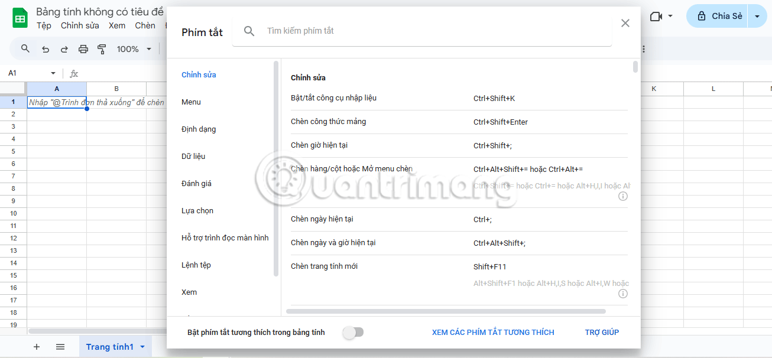Select the Undo icon in the toolbar
772x358 pixels.
click(45, 49)
